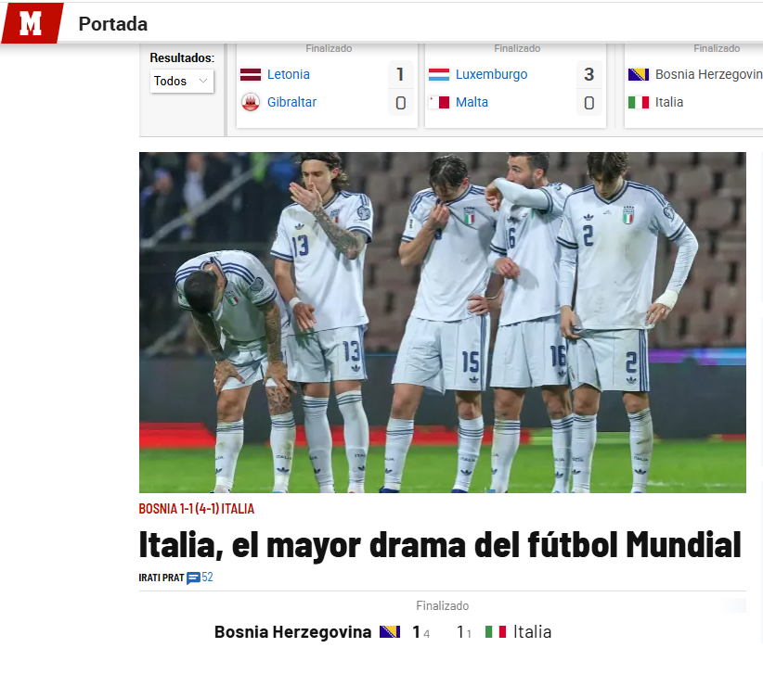Open the Portada section title
Image resolution: width=763 pixels, height=673 pixels.
[113, 24]
